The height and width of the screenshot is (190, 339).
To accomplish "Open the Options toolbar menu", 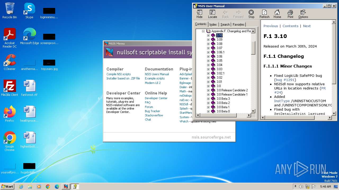I will [x=303, y=14].
